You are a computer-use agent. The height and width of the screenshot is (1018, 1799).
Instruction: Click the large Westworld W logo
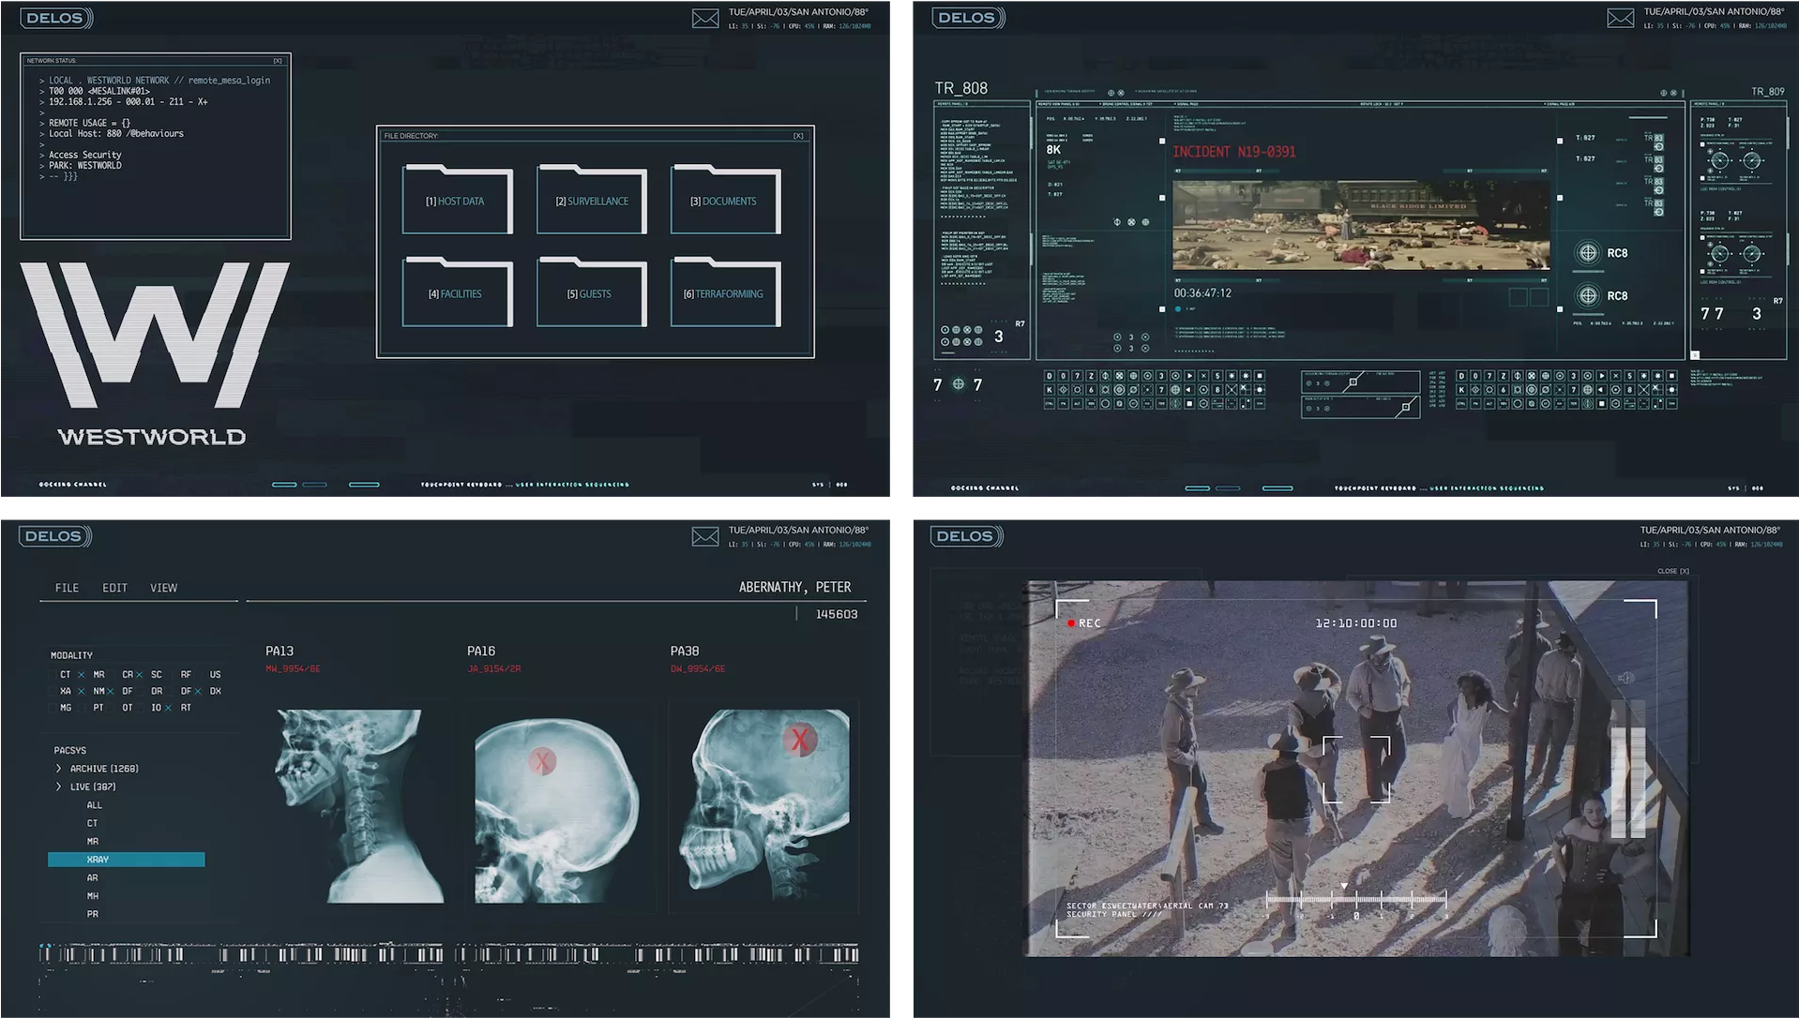[x=155, y=335]
